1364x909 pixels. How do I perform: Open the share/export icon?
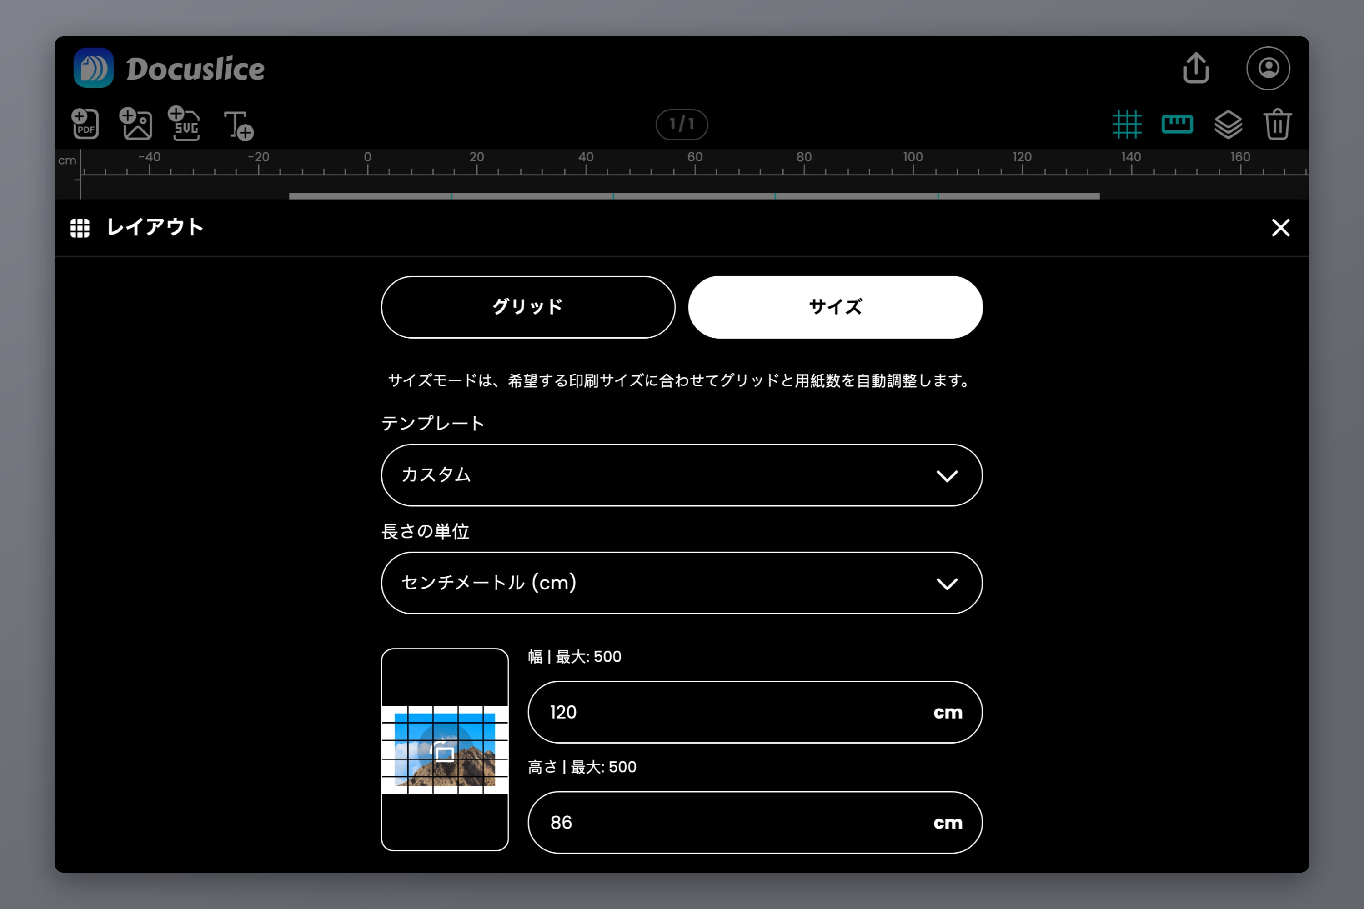1196,68
